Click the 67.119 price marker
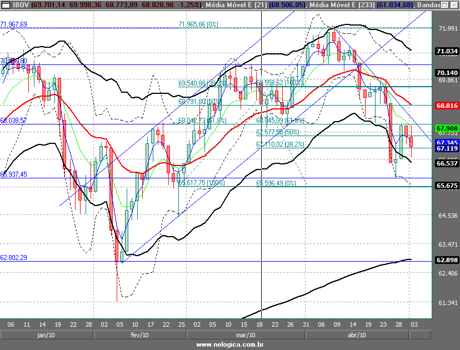The image size is (460, 350). click(447, 148)
